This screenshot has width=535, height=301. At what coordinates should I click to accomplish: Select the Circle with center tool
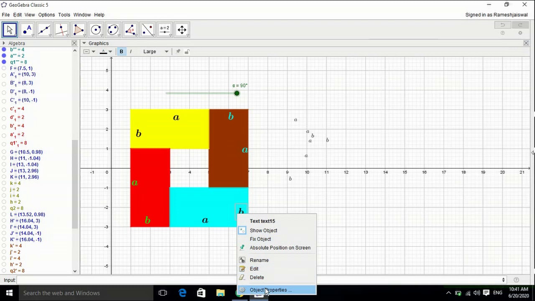point(96,30)
